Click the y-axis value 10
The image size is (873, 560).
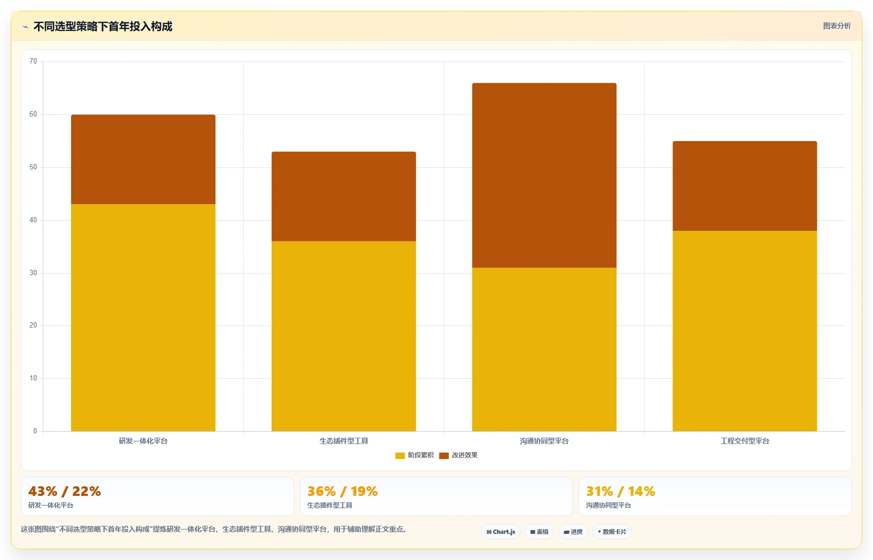click(33, 378)
